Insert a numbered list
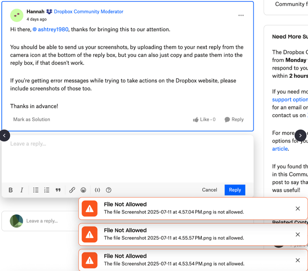 (x=47, y=190)
